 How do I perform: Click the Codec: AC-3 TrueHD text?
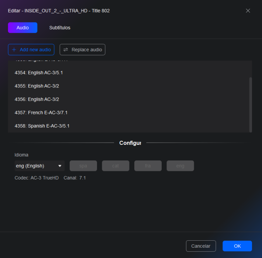pos(37,178)
